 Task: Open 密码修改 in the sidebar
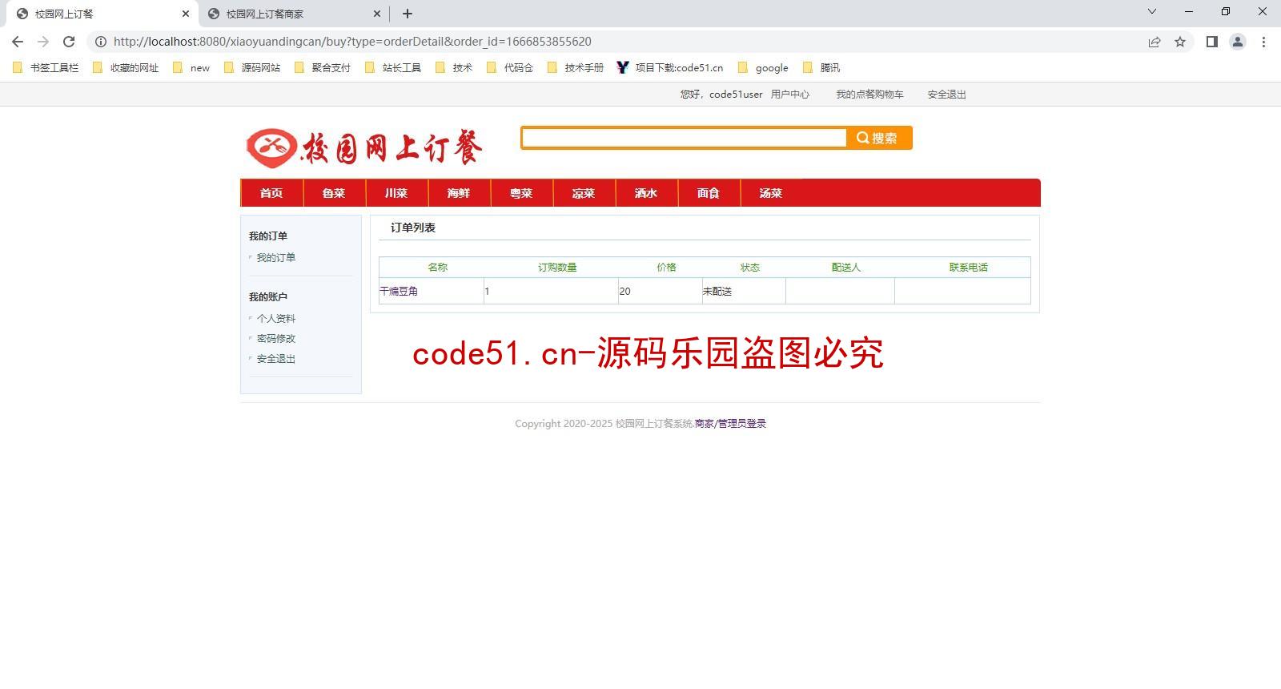pos(276,339)
